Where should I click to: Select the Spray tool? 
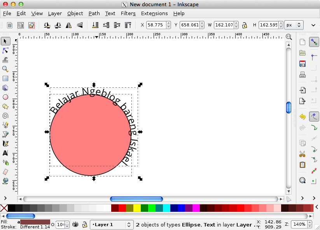(x=5, y=162)
